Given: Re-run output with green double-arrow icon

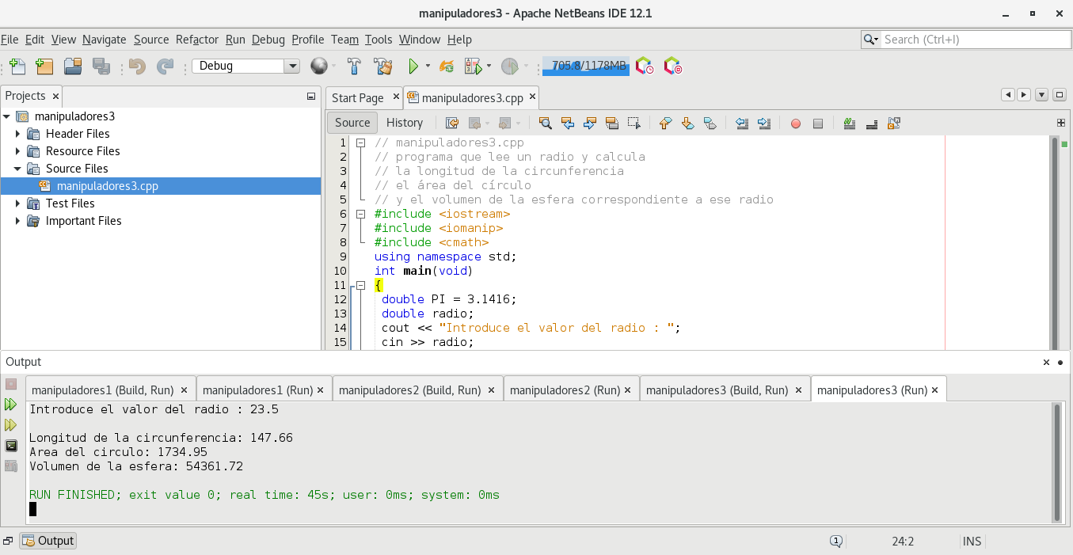Looking at the screenshot, I should (11, 405).
